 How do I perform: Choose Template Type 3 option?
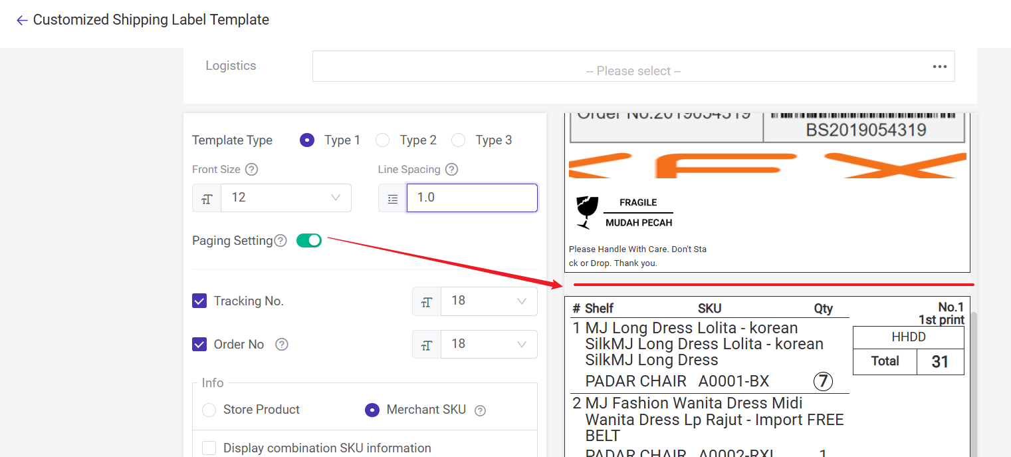tap(458, 140)
